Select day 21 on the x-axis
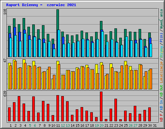 [x=106, y=125]
